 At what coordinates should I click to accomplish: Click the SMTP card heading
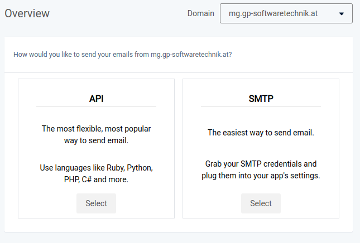tap(261, 99)
